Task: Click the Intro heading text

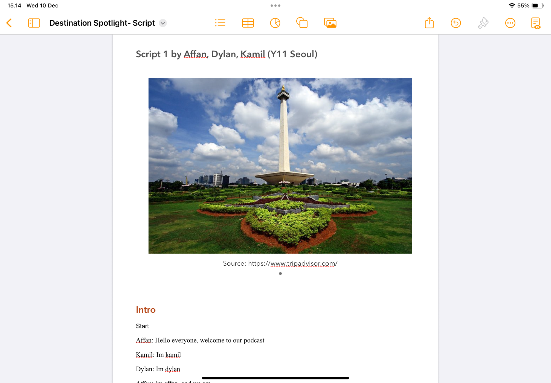Action: 146,310
